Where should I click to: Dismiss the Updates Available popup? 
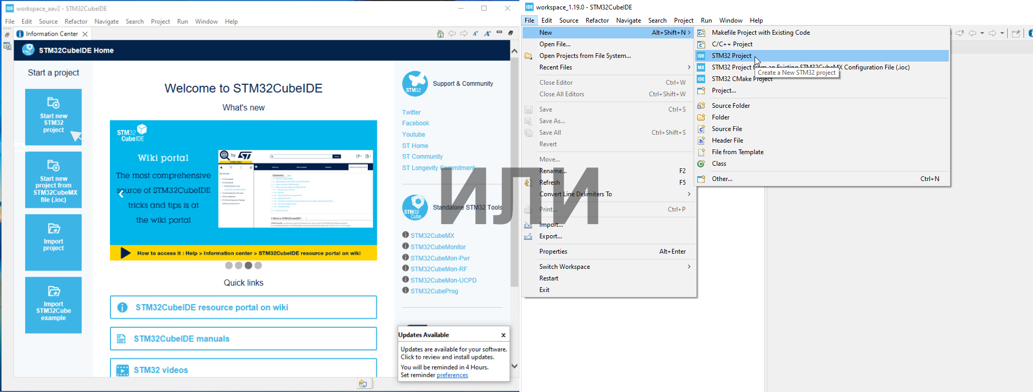(504, 335)
